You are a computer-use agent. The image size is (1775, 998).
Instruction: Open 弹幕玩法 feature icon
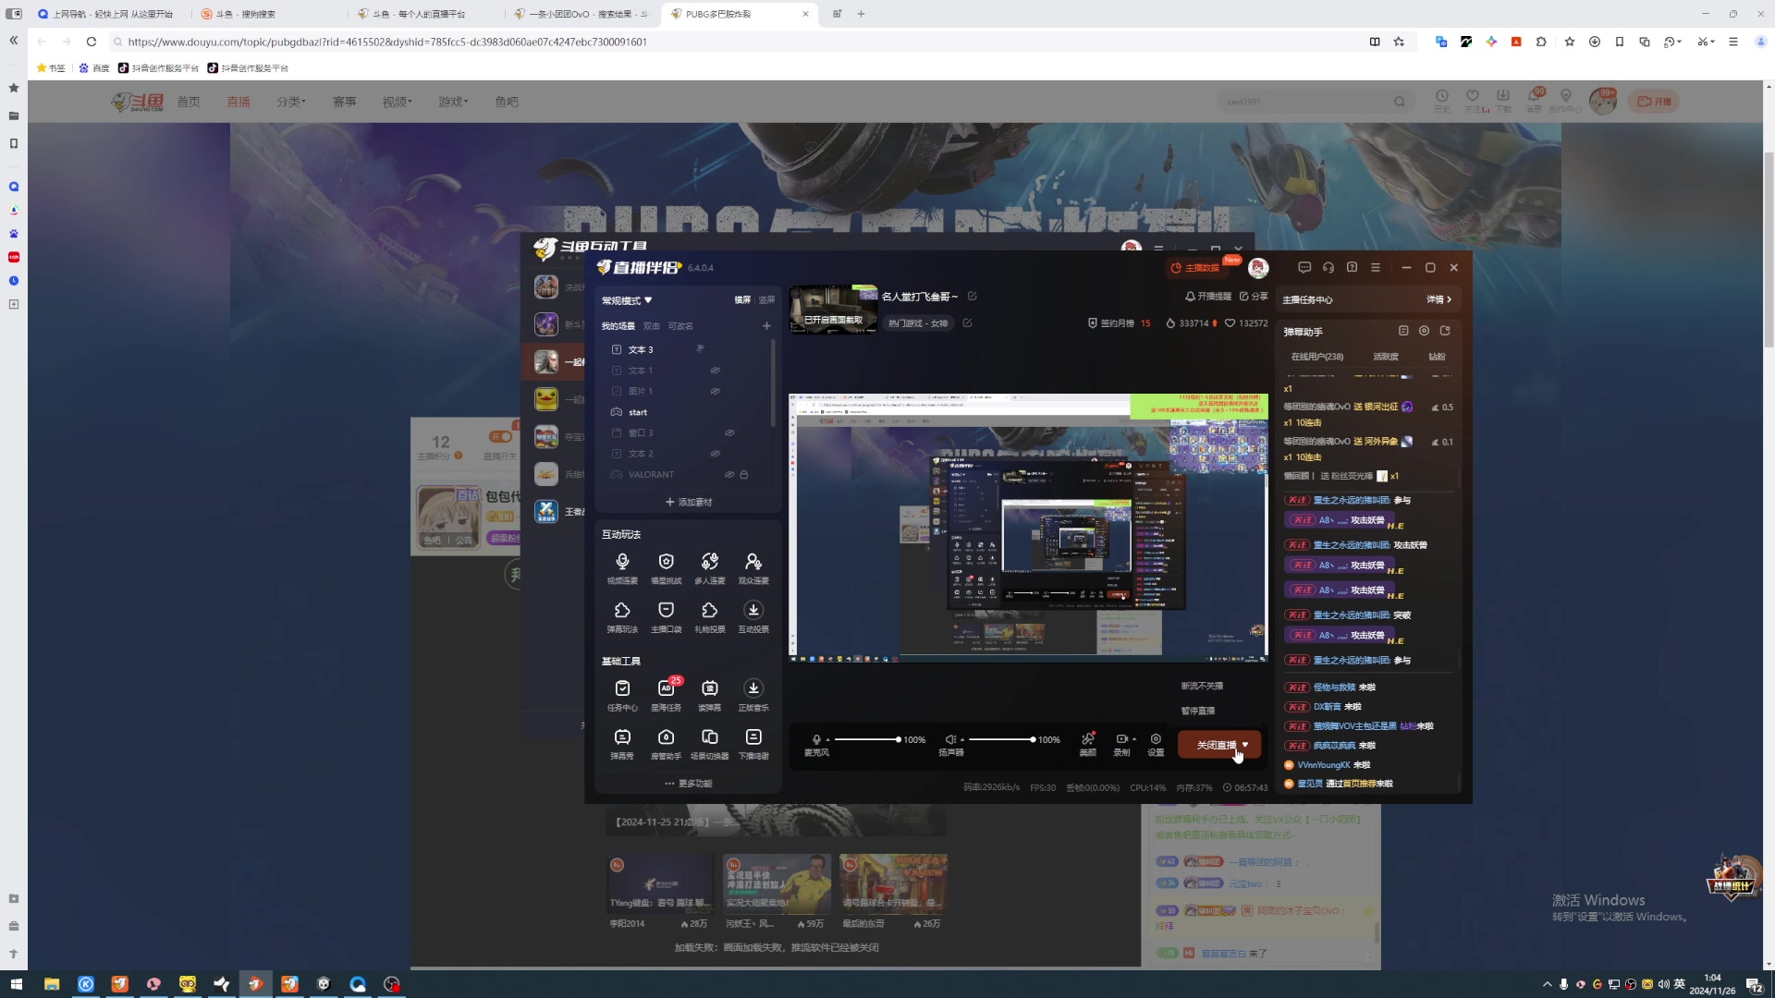(x=622, y=616)
